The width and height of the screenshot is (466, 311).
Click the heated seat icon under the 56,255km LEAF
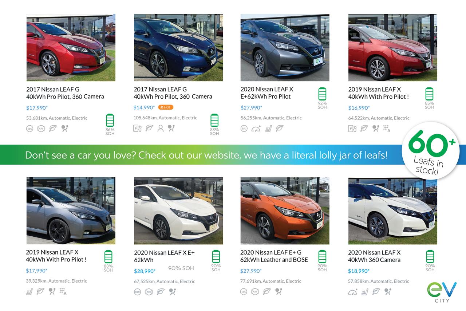pyautogui.click(x=268, y=129)
